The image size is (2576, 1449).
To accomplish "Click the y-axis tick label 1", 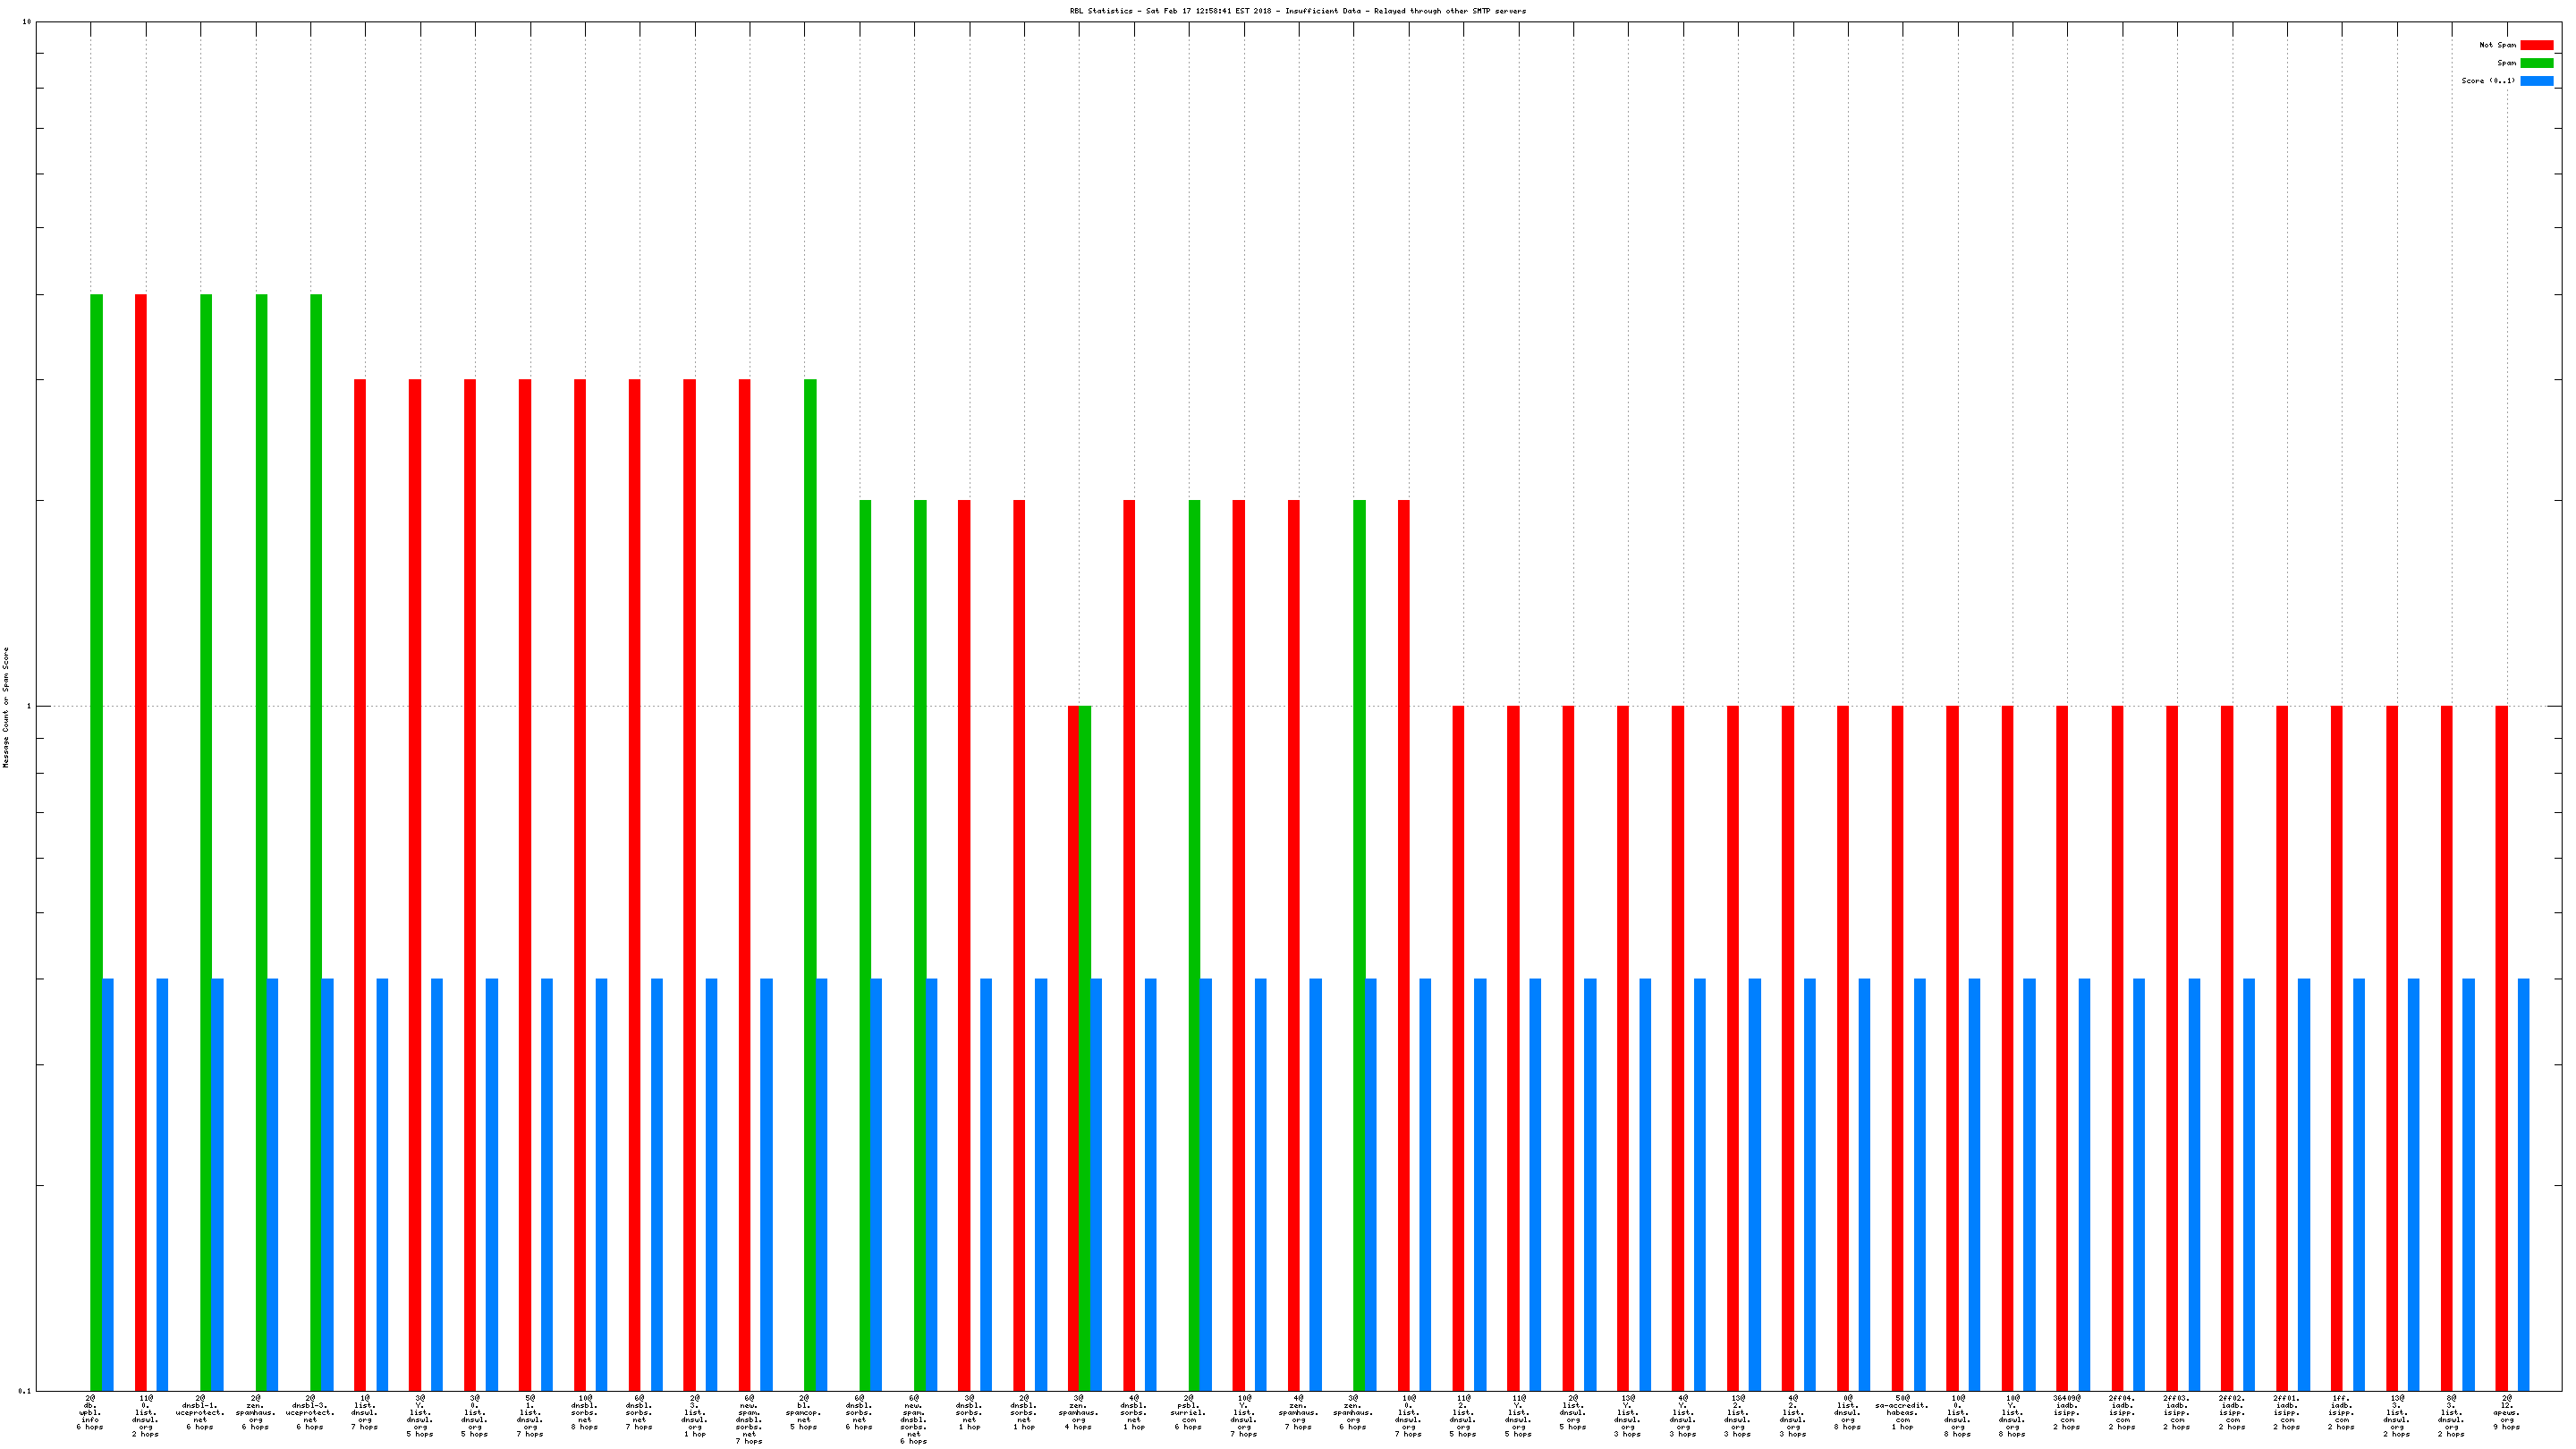I will click(28, 707).
